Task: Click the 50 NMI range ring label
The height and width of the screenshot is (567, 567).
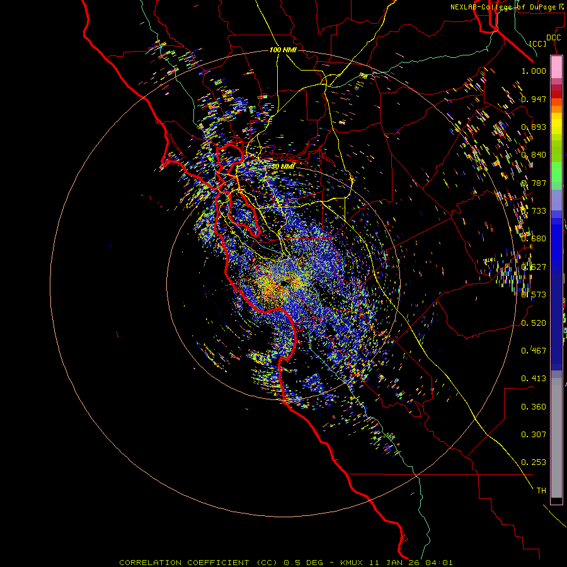Action: point(283,166)
